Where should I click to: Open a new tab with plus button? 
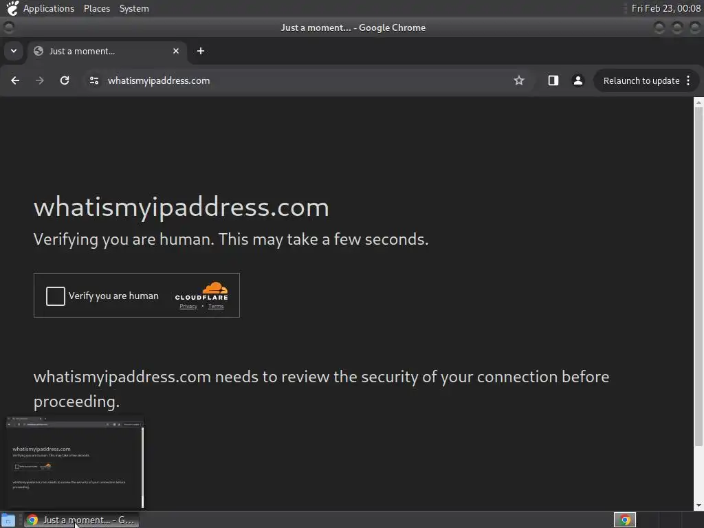coord(201,51)
